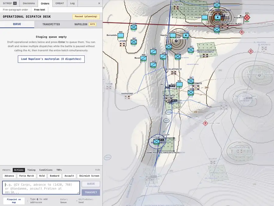
Task: Hide the presets bar
Action: pos(97,170)
